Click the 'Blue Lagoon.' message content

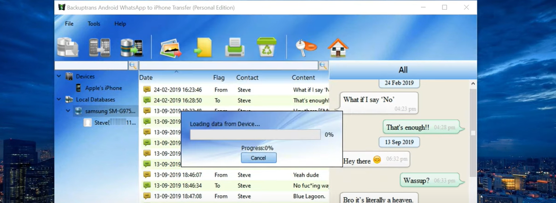click(309, 196)
